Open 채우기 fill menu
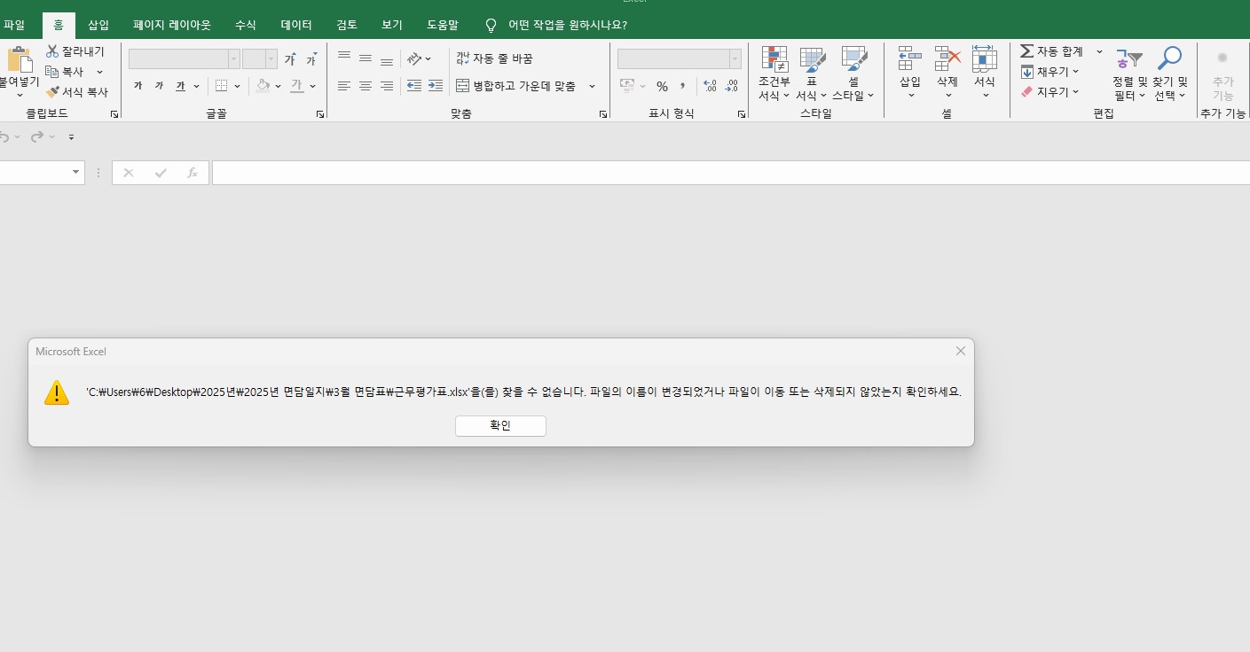 point(1050,72)
